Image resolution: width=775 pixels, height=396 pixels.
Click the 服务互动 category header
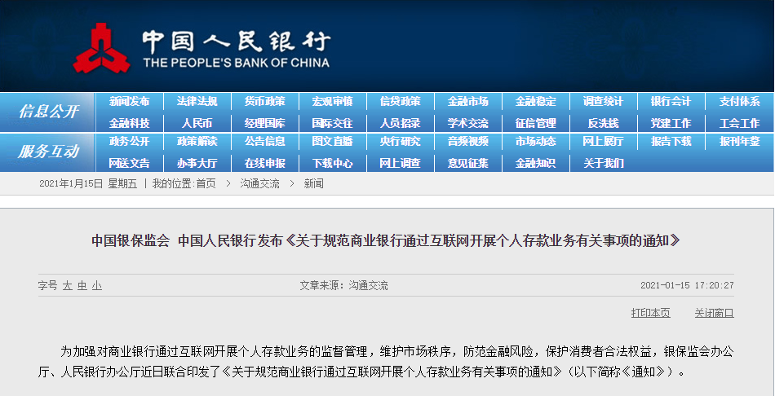click(x=48, y=152)
